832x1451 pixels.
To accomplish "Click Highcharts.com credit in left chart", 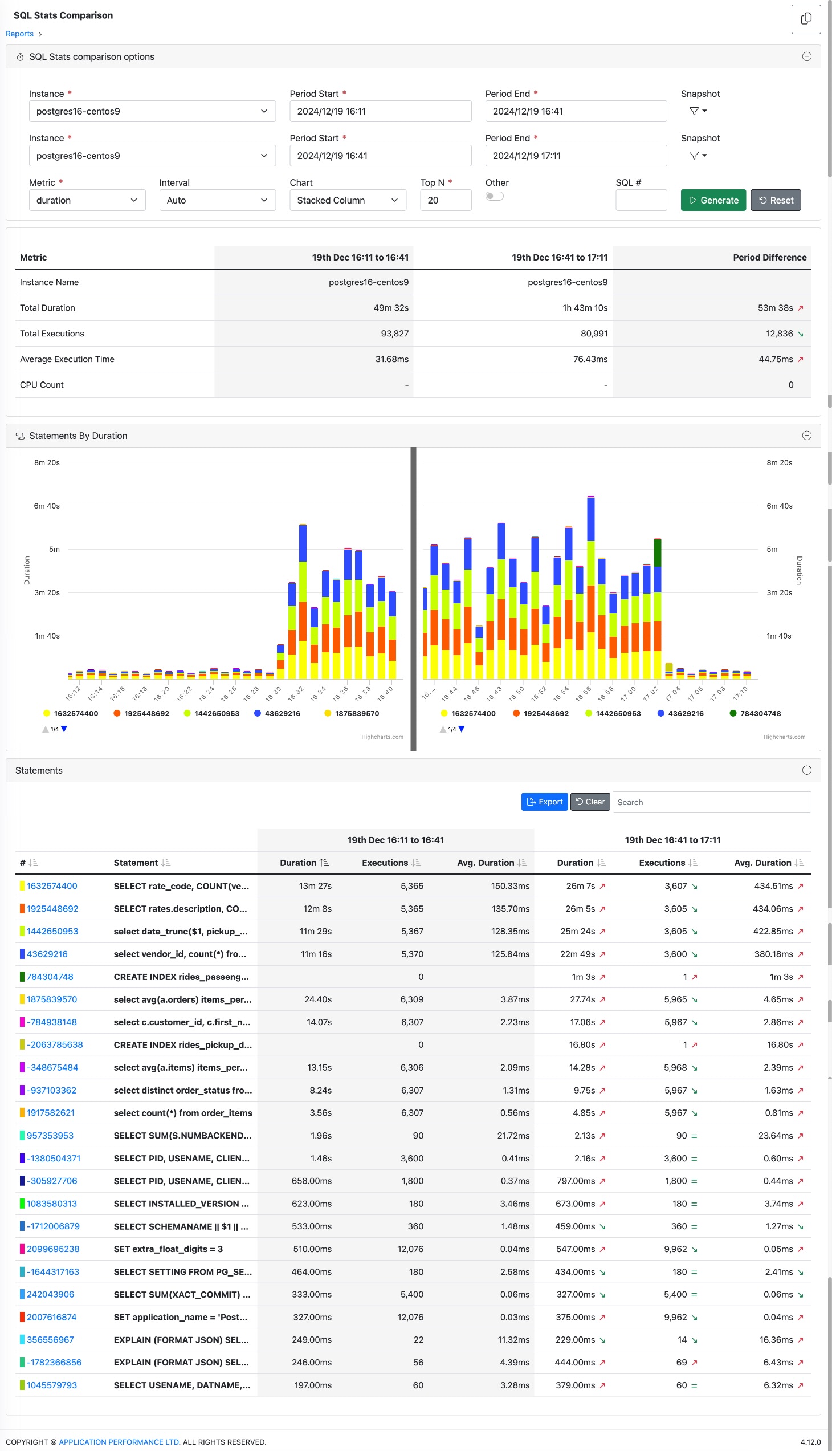I will coord(382,737).
